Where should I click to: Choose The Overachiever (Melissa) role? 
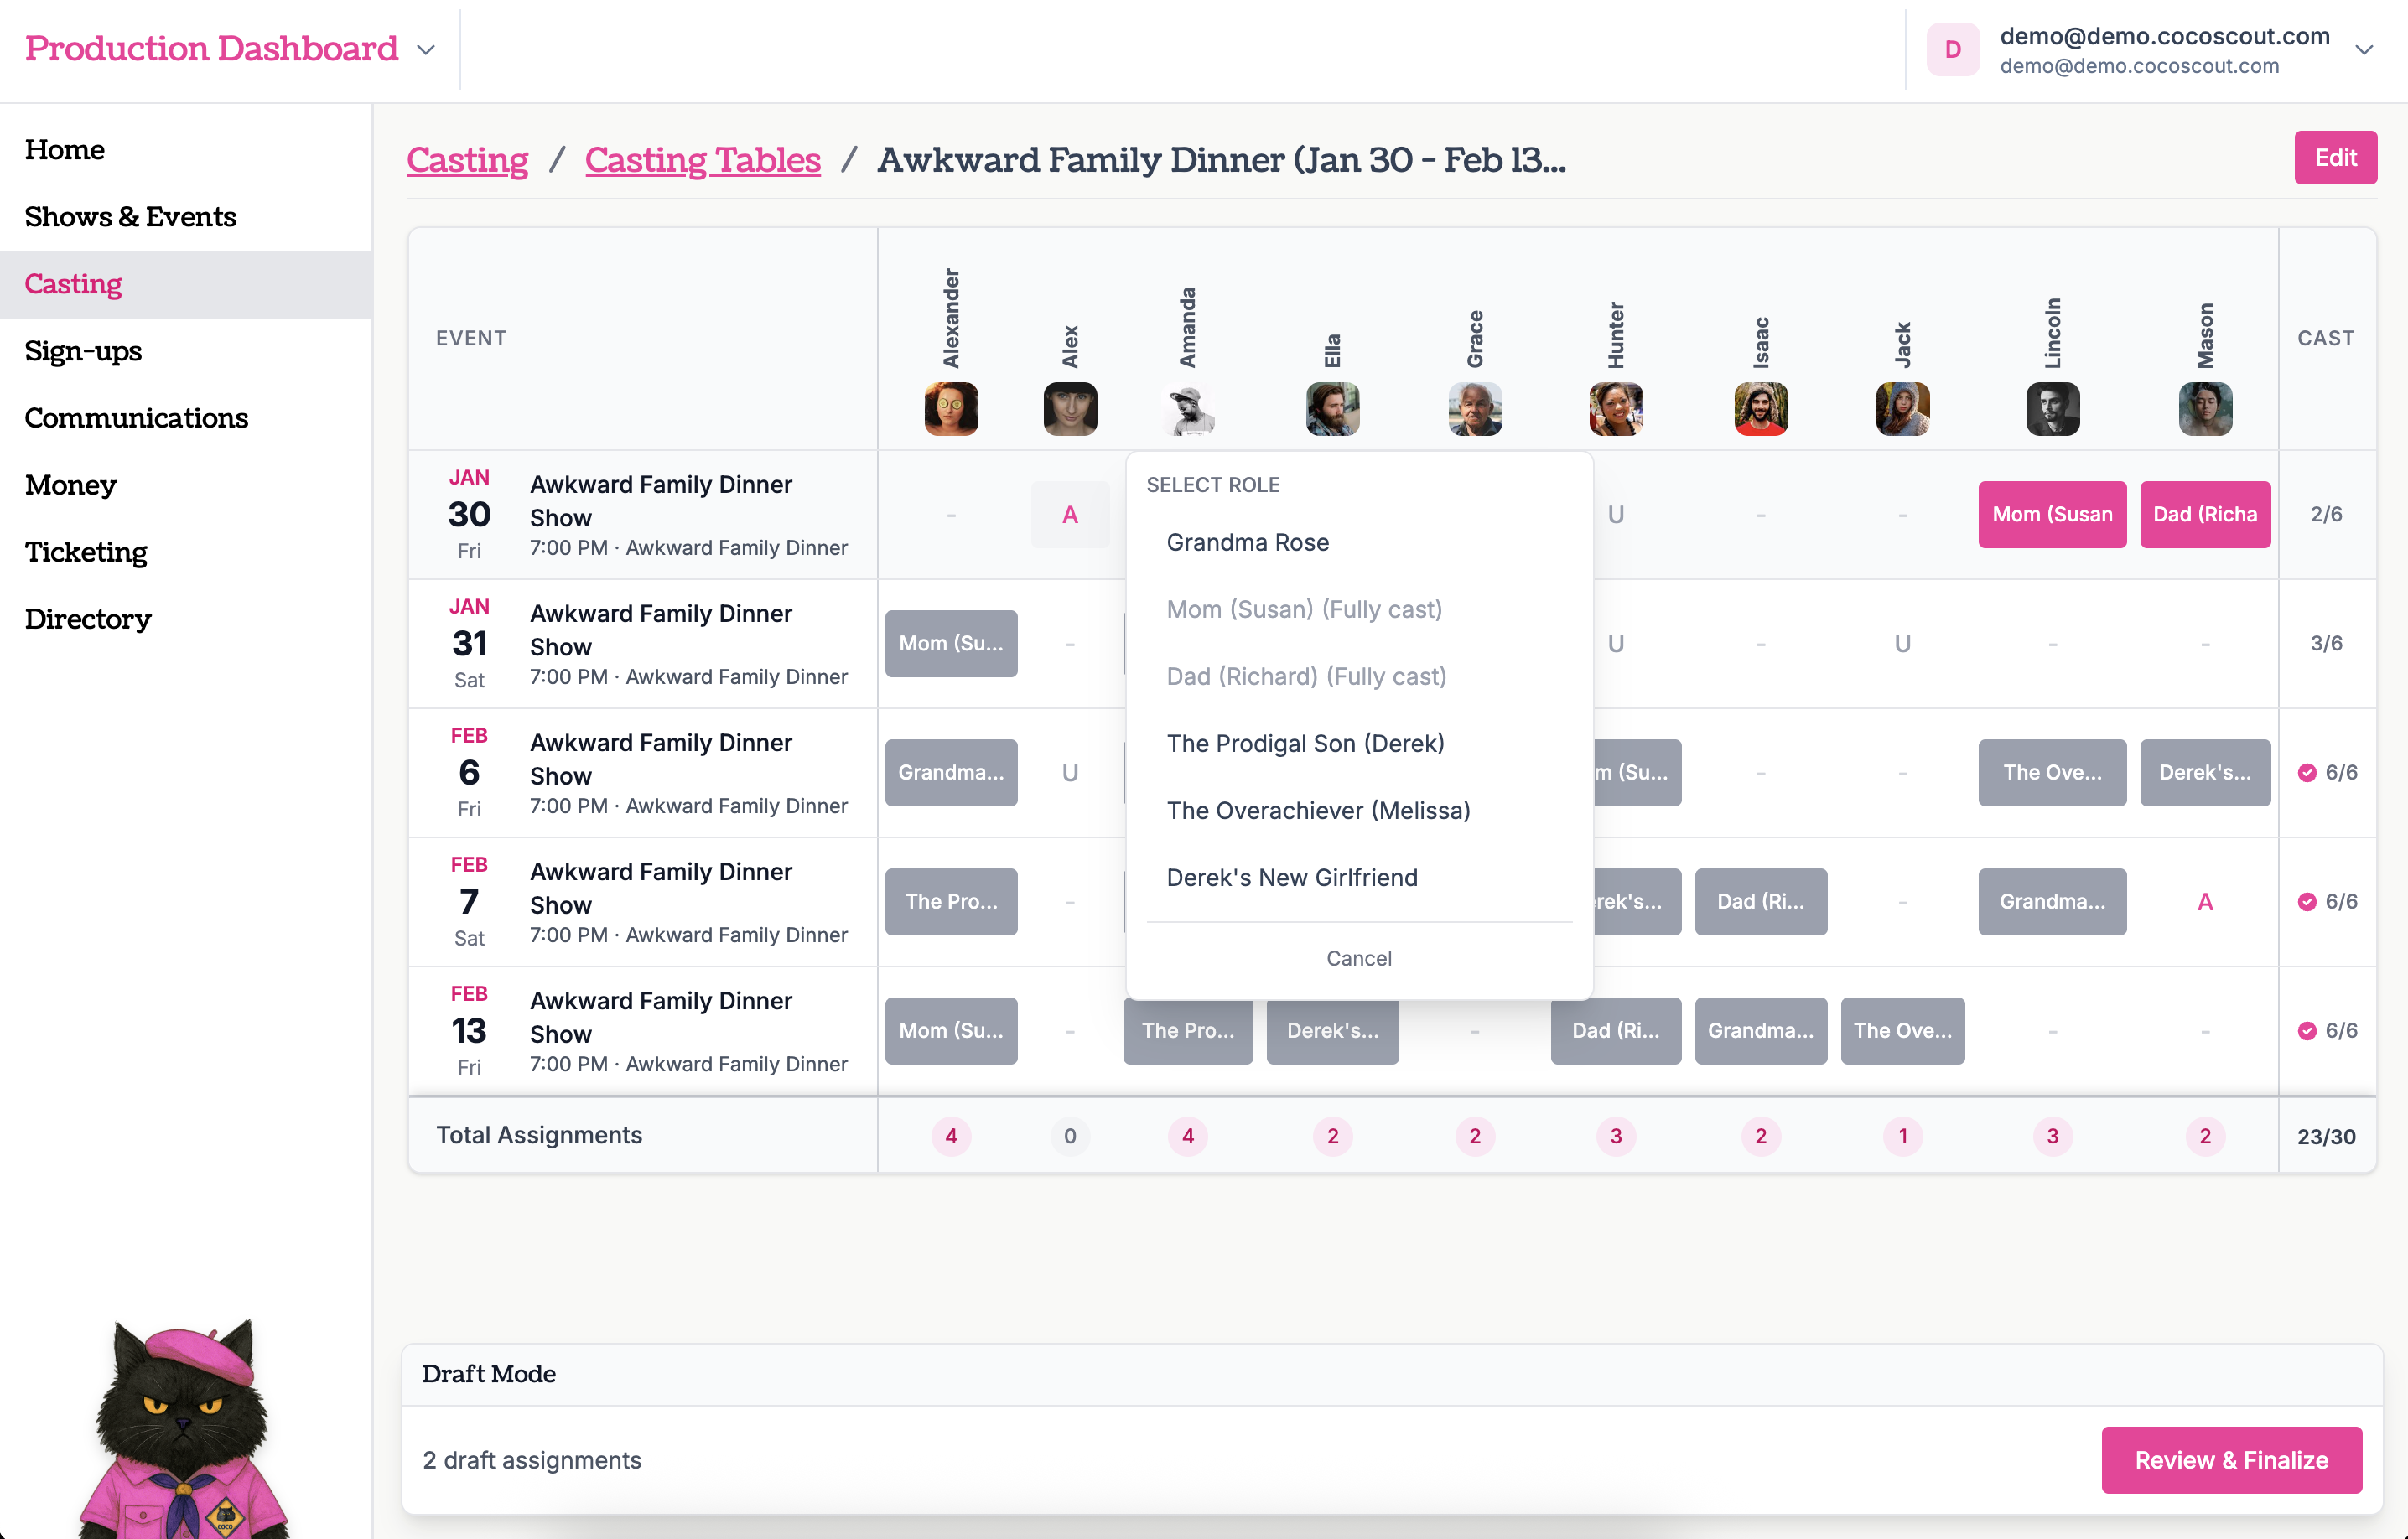1317,810
